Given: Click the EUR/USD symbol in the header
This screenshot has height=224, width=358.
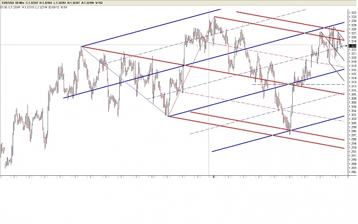Looking at the screenshot, I should tap(8, 3).
